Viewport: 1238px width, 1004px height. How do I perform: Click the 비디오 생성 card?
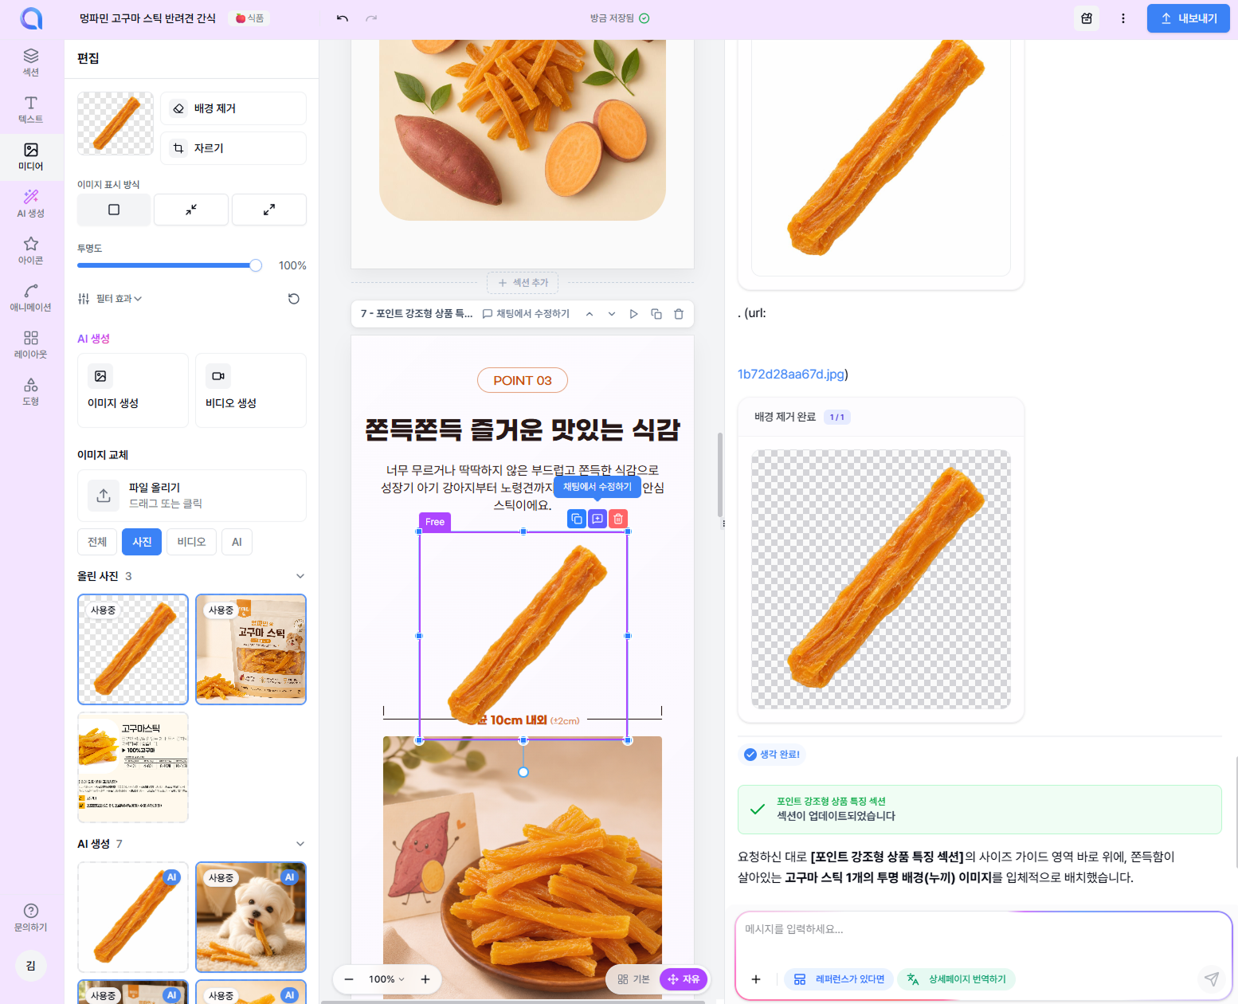(x=251, y=390)
